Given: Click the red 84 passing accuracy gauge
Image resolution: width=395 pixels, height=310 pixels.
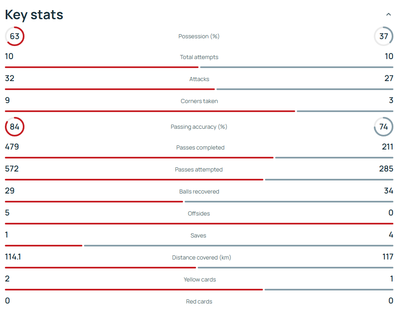Looking at the screenshot, I should [x=15, y=127].
